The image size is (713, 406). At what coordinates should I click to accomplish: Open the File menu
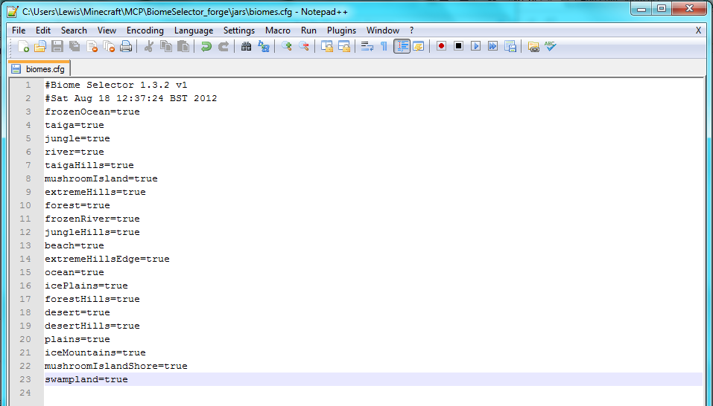click(x=19, y=30)
